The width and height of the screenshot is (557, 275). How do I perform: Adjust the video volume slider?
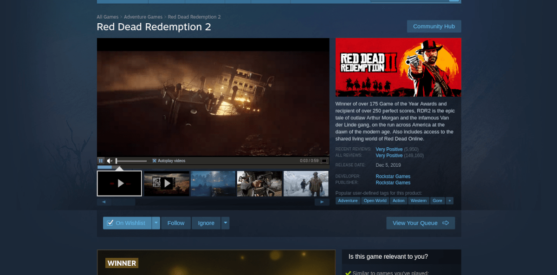point(131,161)
